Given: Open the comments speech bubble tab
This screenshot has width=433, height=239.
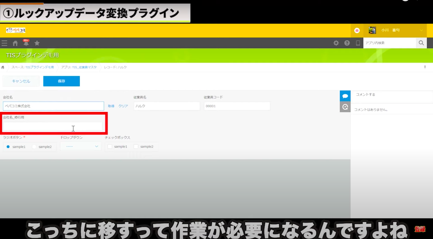Looking at the screenshot, I should click(x=345, y=96).
